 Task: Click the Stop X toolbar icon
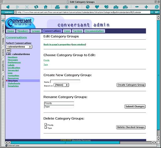click(27, 7)
